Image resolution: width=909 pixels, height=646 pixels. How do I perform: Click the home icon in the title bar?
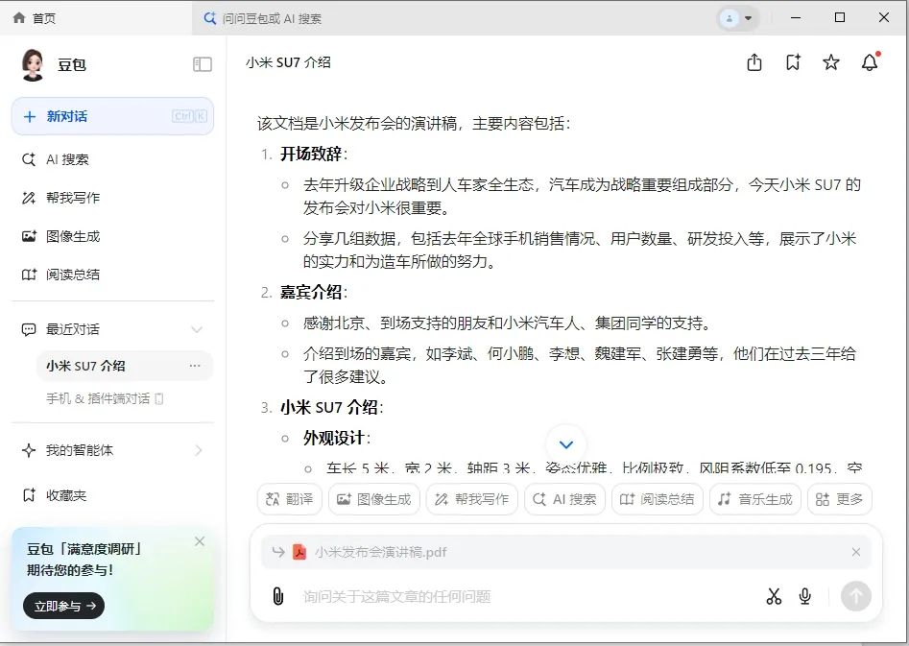[19, 18]
